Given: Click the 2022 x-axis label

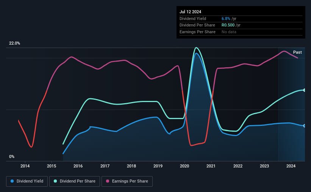Looking at the screenshot, I should [x=238, y=166].
